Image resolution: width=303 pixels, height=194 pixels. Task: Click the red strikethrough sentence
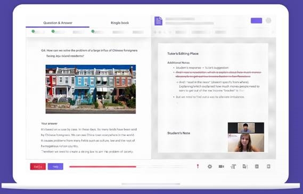pos(218,74)
